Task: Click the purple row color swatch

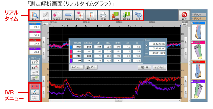Action: [x=71, y=61]
